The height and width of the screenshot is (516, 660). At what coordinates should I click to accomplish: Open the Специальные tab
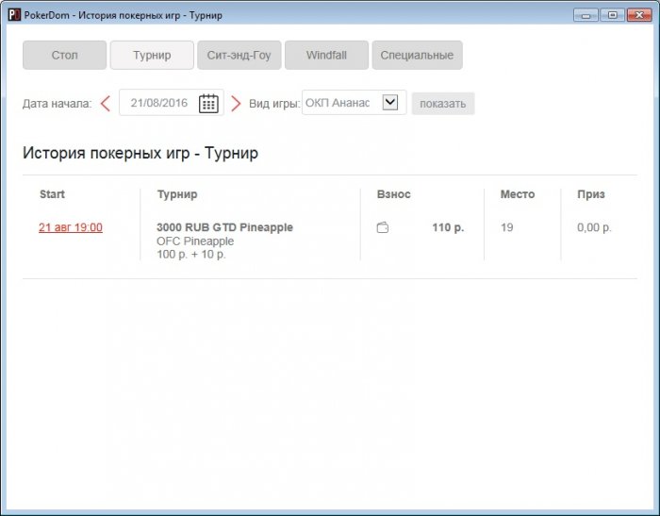[x=417, y=55]
